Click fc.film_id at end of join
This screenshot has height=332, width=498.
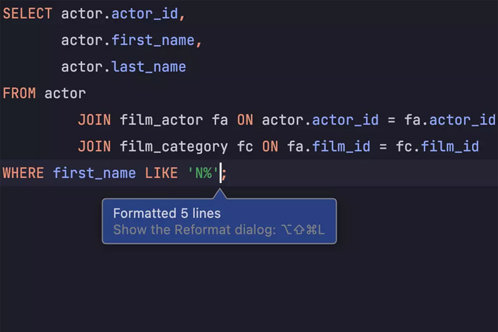point(437,146)
